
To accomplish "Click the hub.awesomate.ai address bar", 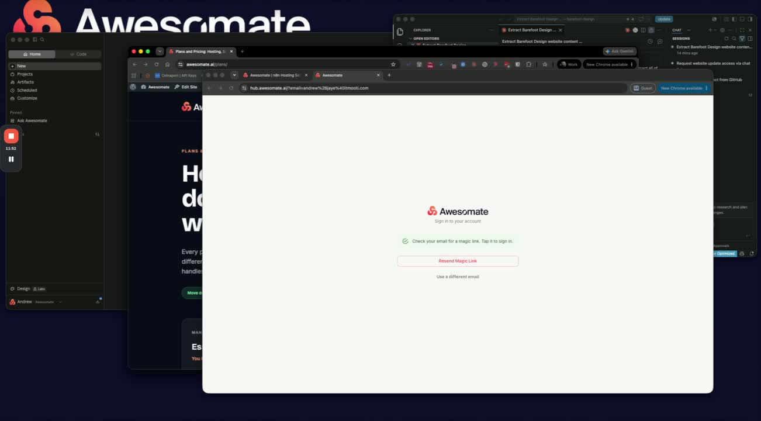I will pyautogui.click(x=433, y=88).
